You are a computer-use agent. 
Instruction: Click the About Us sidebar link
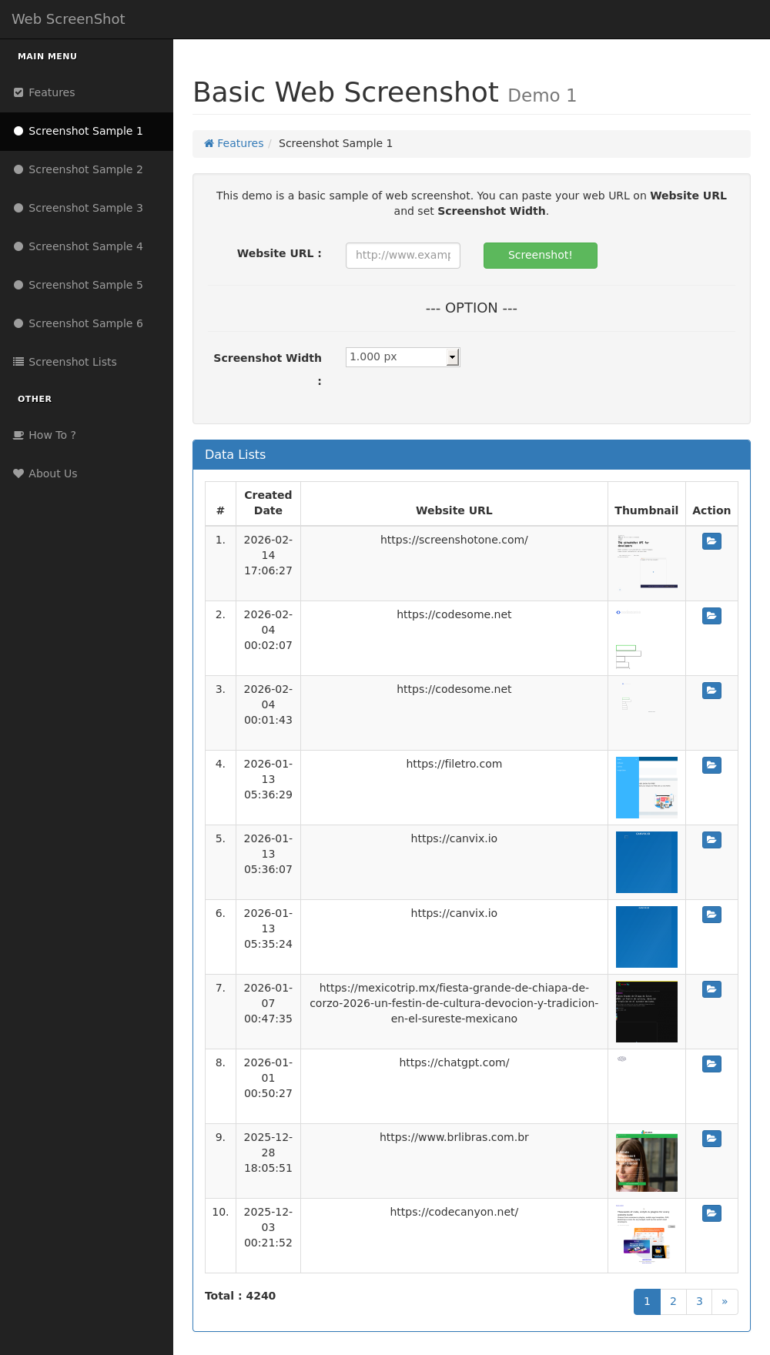point(52,473)
